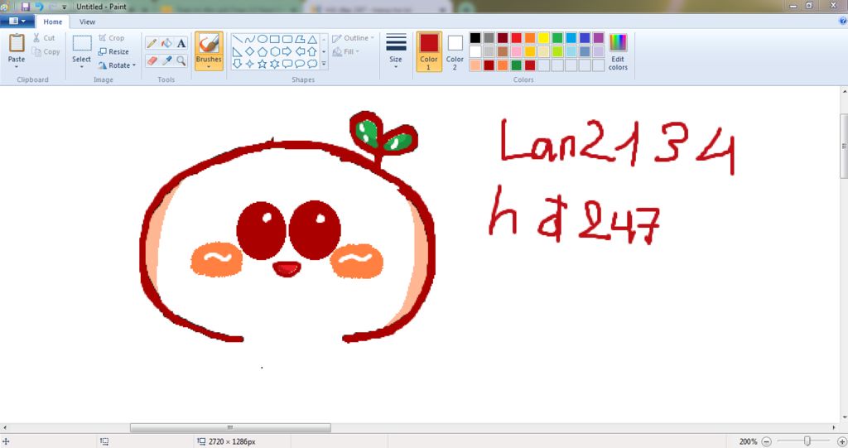This screenshot has height=448, width=848.
Task: Switch to the View tab
Action: (87, 22)
